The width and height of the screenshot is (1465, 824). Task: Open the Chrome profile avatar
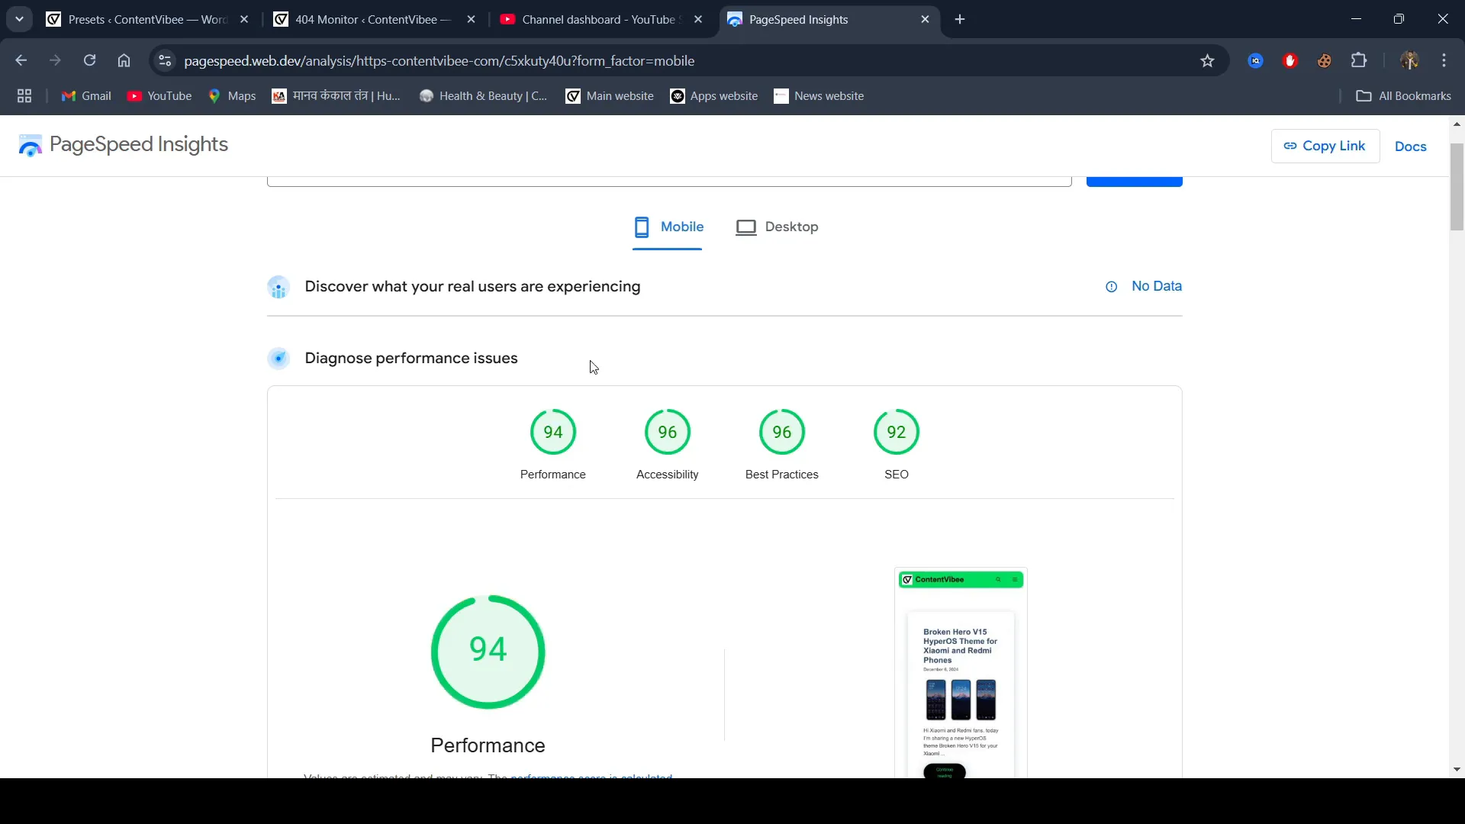[1409, 60]
